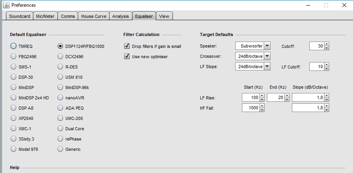The image size is (353, 173).
Task: Select the MiniDSP radio button
Action: click(x=13, y=87)
